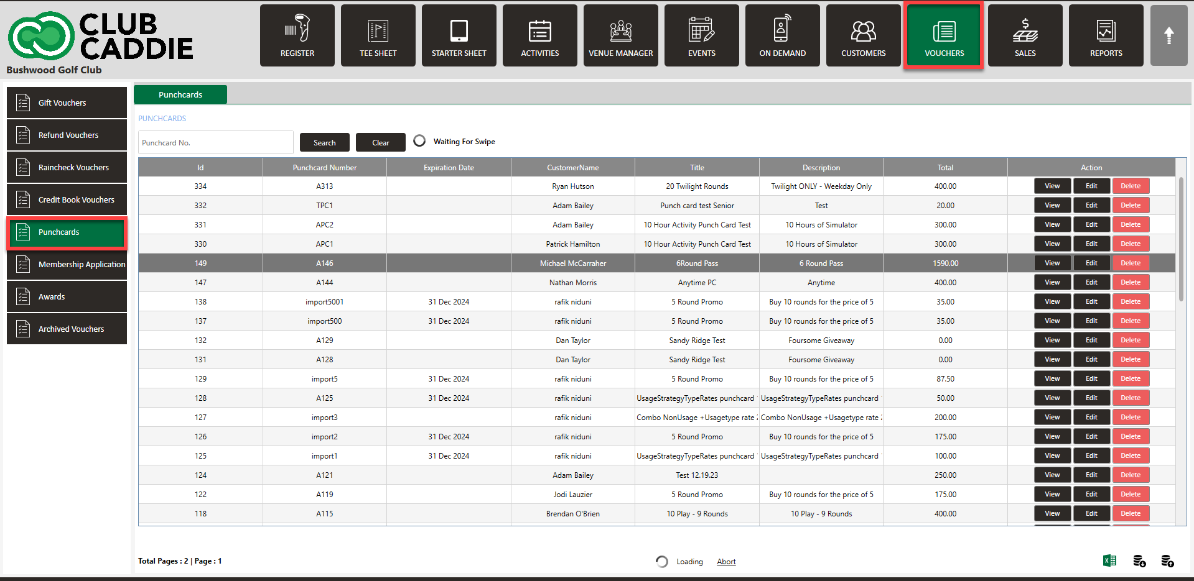Screen dimensions: 1194x581
Task: Click the database upload icon
Action: click(1167, 561)
